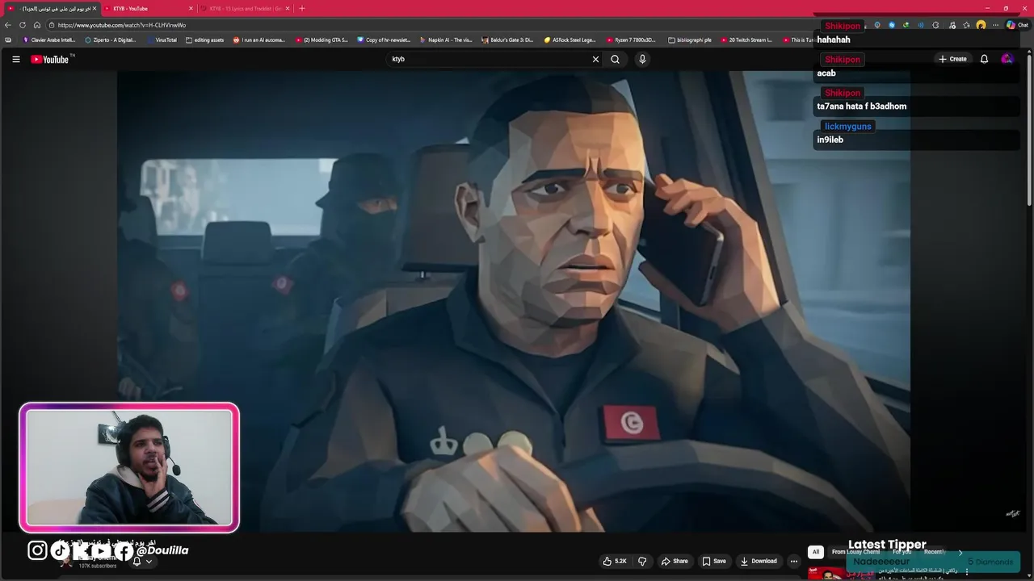Save the video to a playlist

tap(713, 561)
